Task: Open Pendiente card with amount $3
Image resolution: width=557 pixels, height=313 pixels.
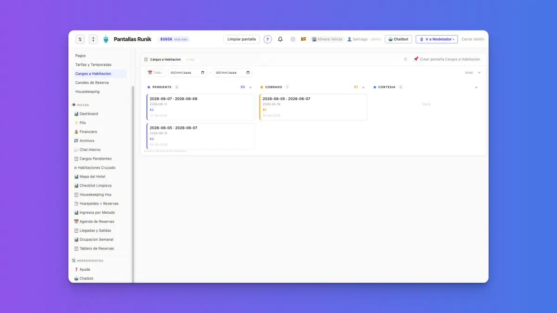Action: pyautogui.click(x=201, y=136)
